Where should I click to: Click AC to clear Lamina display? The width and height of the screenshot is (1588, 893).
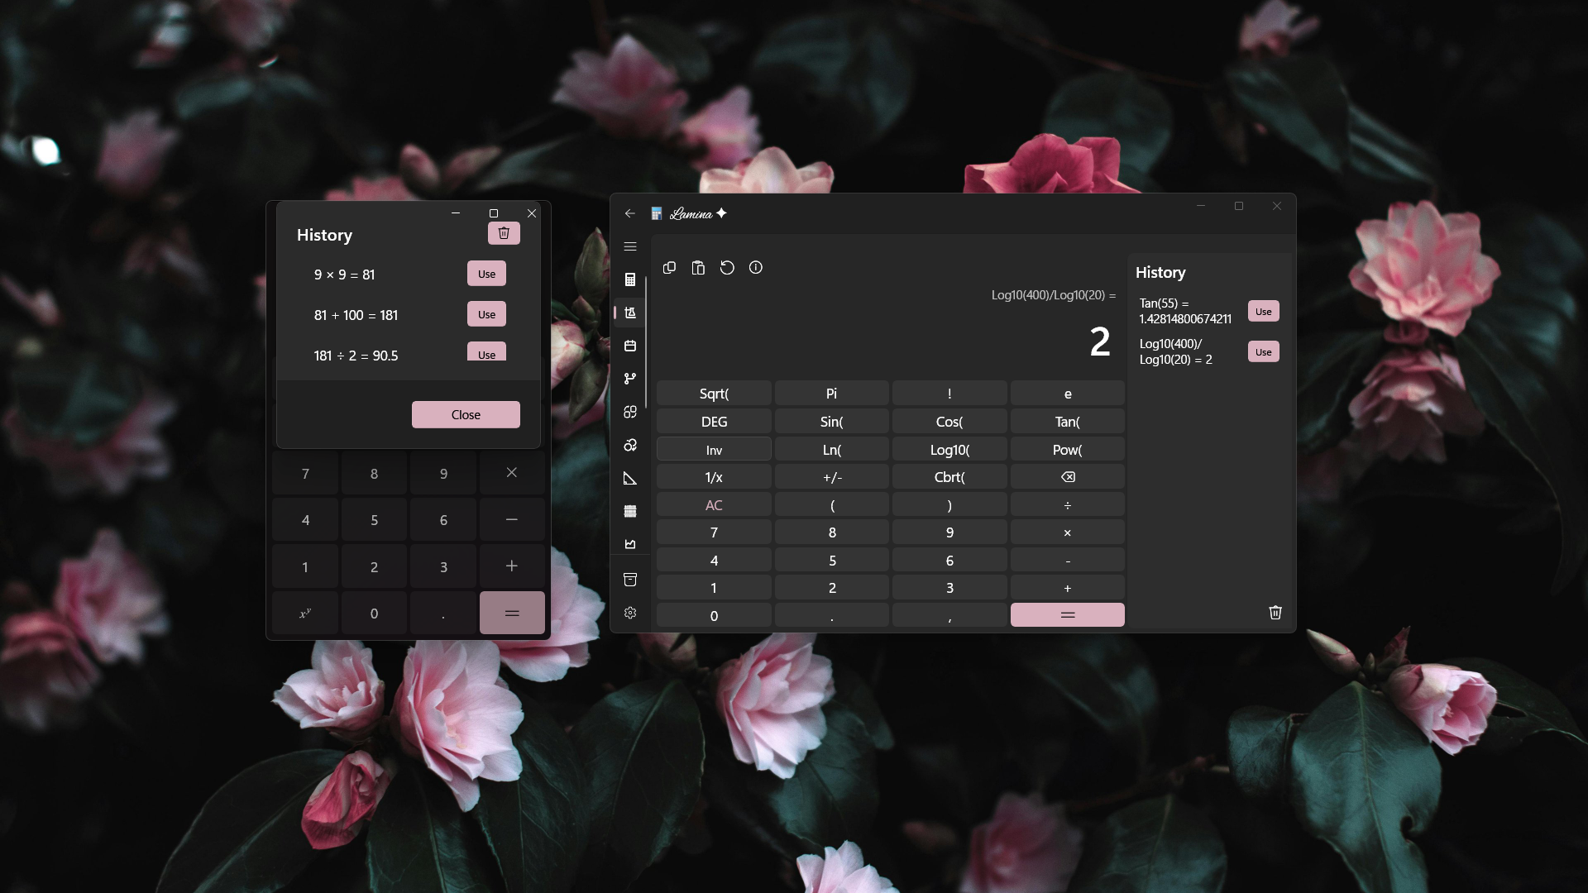(x=714, y=505)
